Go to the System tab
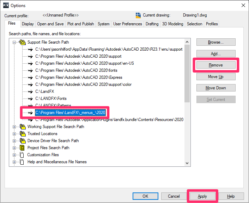 (104, 24)
